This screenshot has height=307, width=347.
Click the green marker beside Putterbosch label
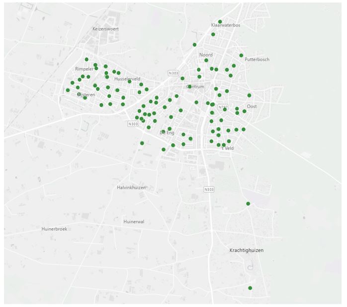(x=241, y=56)
